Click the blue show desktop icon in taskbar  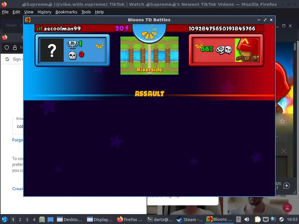51,219
